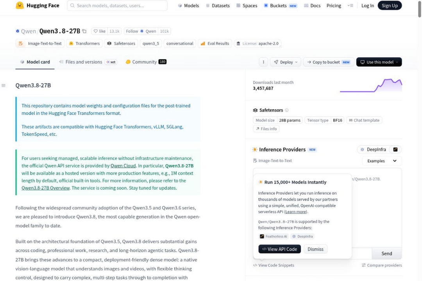
Task: Expand the more navigation menu icon
Action: (350, 5)
